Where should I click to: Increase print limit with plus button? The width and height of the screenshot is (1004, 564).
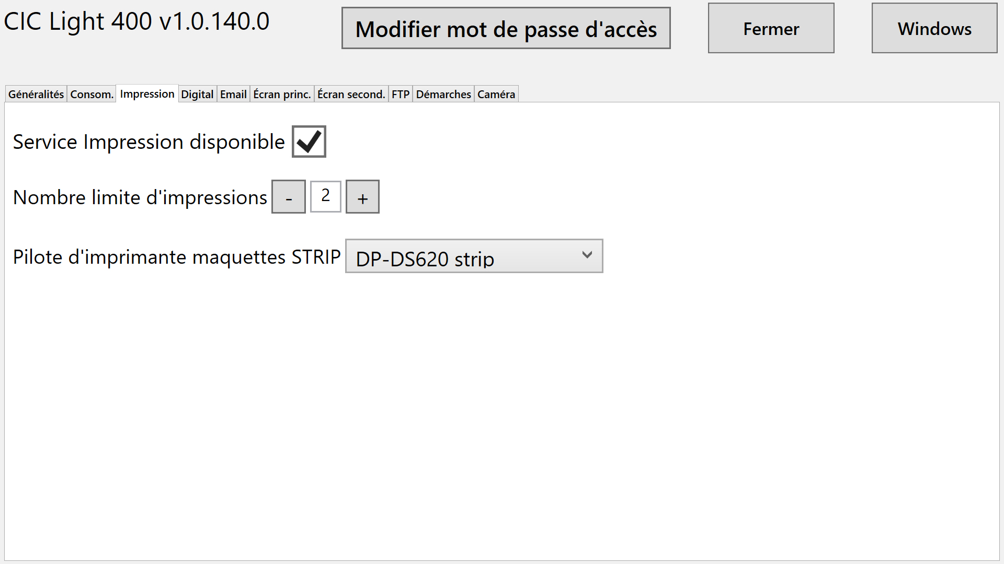362,197
